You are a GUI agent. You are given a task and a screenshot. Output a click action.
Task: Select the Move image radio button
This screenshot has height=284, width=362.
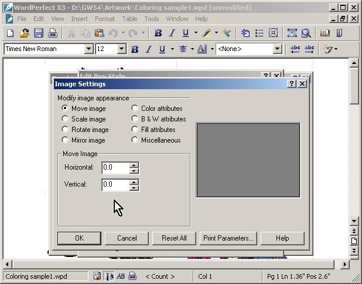tap(65, 108)
